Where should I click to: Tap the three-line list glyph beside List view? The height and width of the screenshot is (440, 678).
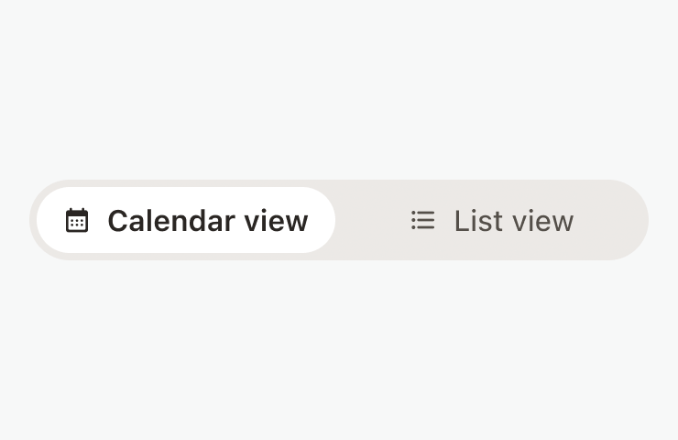point(422,220)
